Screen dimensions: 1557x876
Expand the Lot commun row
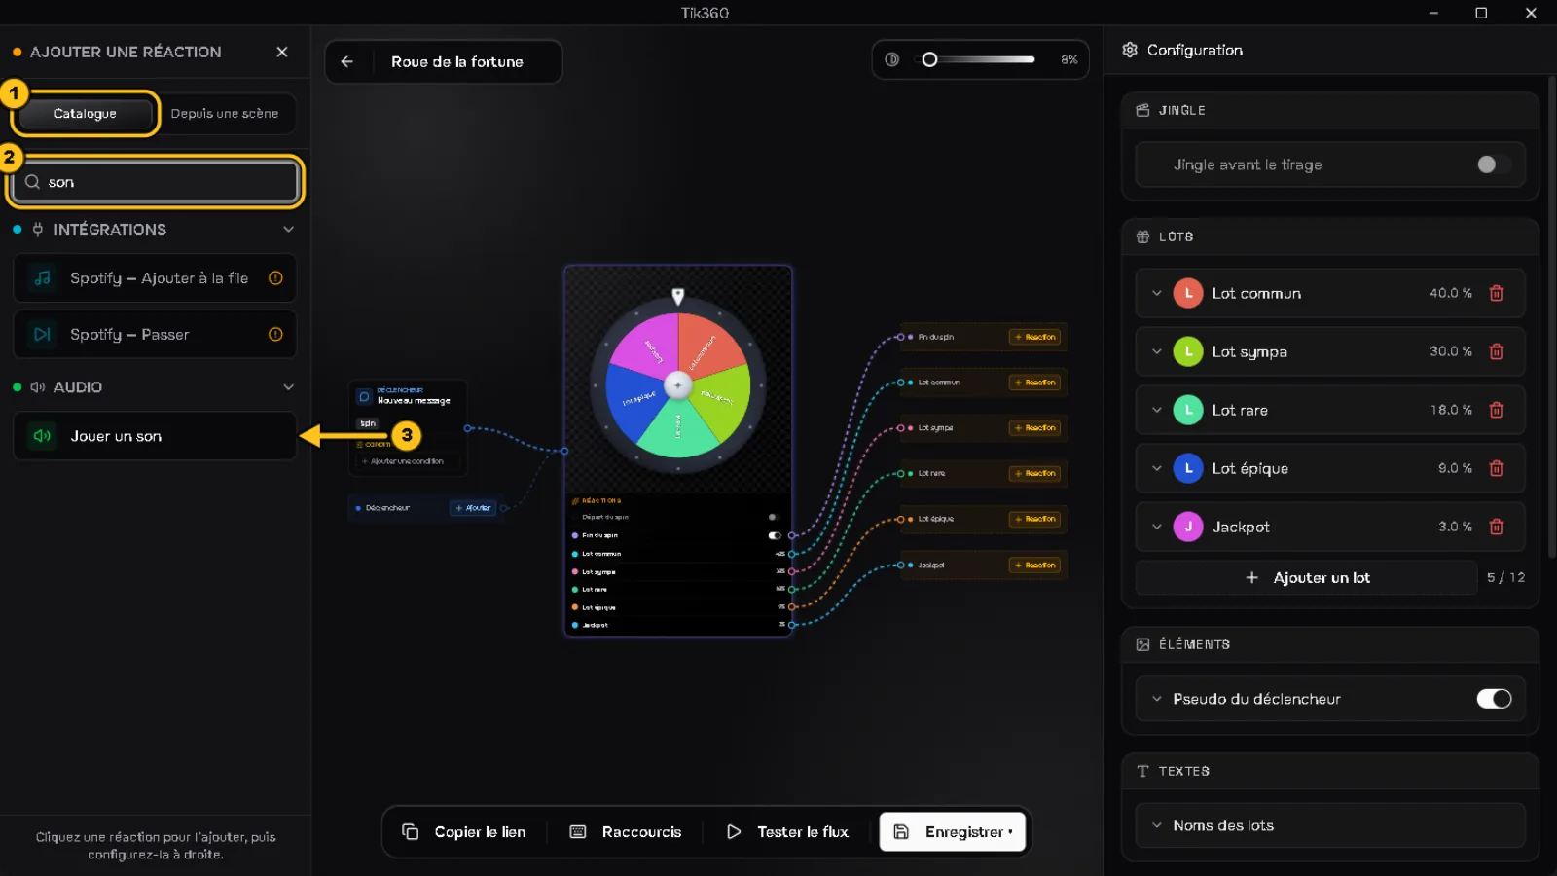pos(1157,293)
